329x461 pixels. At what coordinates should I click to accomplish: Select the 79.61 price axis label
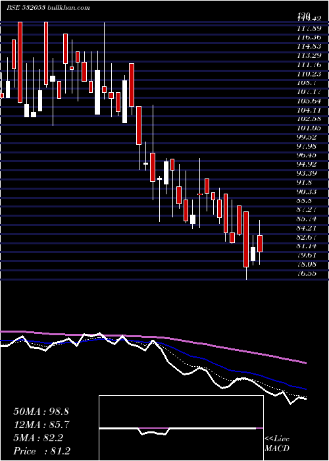coord(308,255)
